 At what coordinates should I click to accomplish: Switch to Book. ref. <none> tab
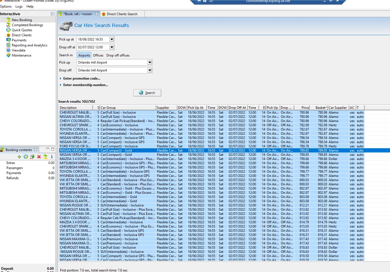[x=78, y=14]
